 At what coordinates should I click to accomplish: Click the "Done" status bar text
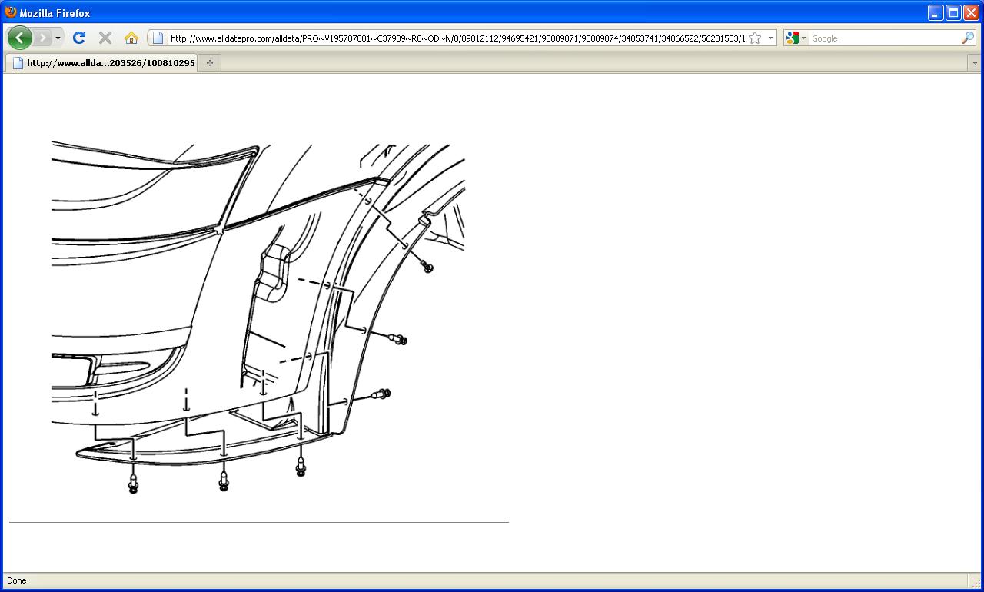(16, 580)
